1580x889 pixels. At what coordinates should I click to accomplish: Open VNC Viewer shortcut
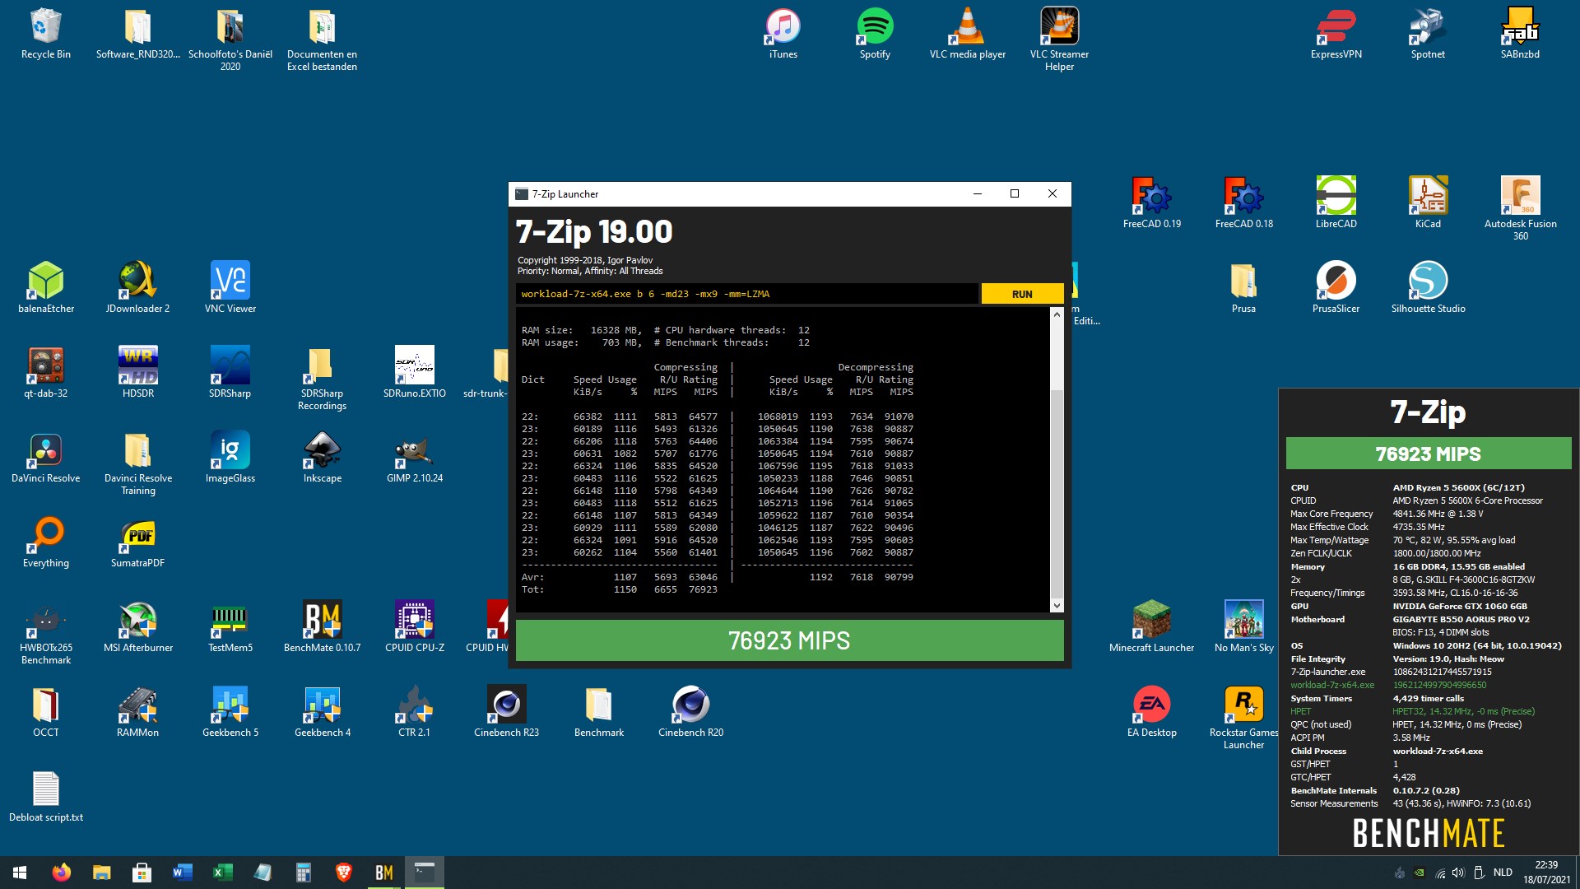(x=230, y=288)
